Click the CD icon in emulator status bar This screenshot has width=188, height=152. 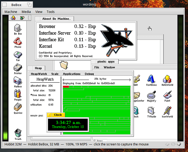coord(173,144)
